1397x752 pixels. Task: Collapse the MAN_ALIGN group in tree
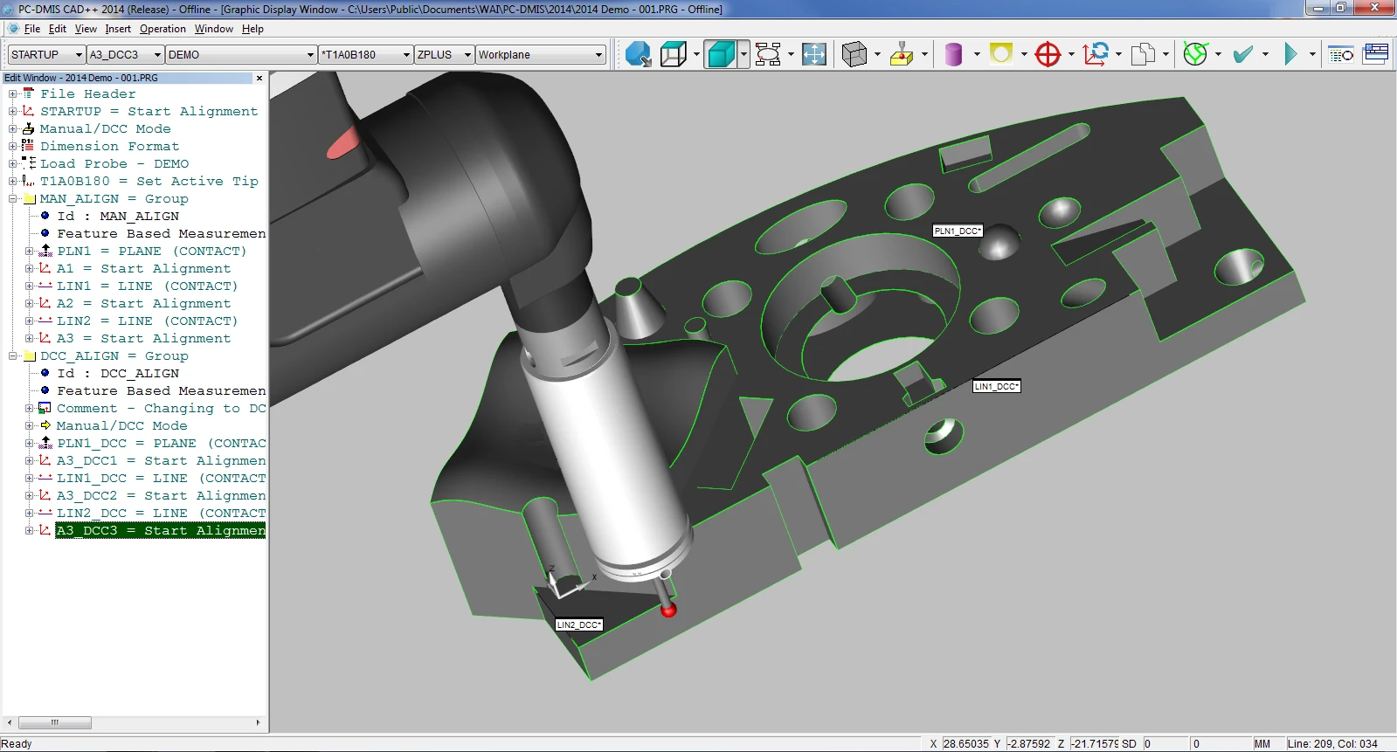coord(13,199)
